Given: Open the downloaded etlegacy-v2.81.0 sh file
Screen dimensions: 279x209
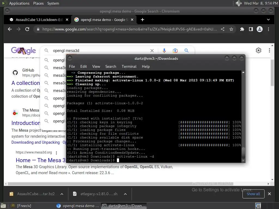Looking at the screenshot, I should 96,194.
